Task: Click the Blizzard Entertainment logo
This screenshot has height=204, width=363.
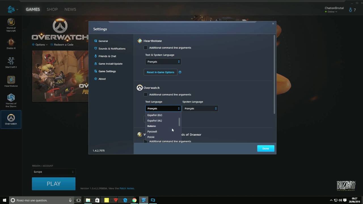Action: pyautogui.click(x=346, y=186)
